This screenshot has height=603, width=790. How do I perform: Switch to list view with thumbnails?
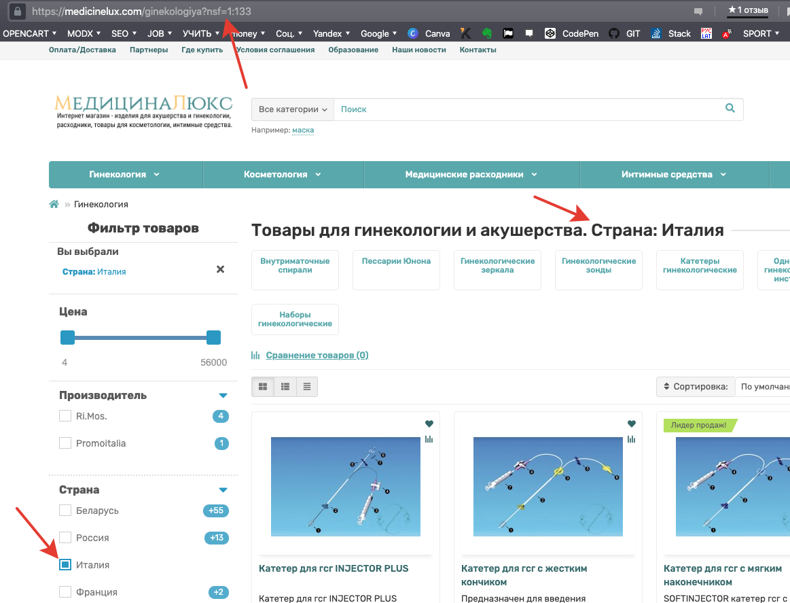285,387
